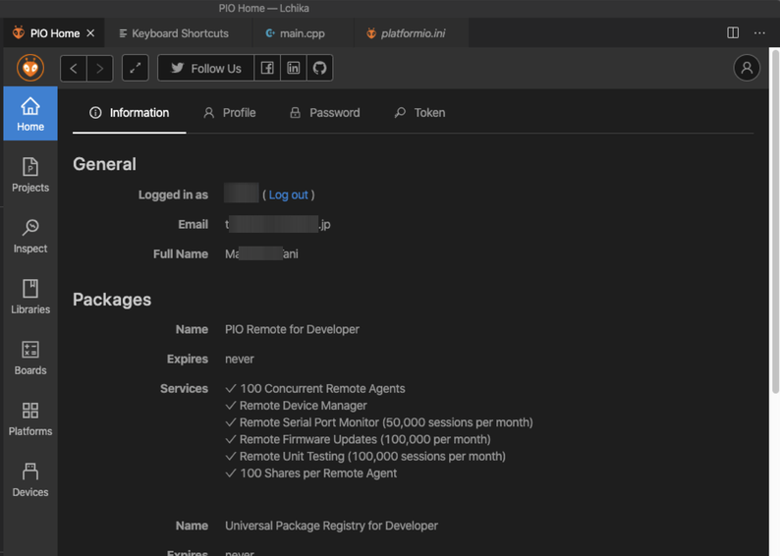The image size is (780, 556).
Task: Go forward with the right arrow button
Action: [100, 68]
